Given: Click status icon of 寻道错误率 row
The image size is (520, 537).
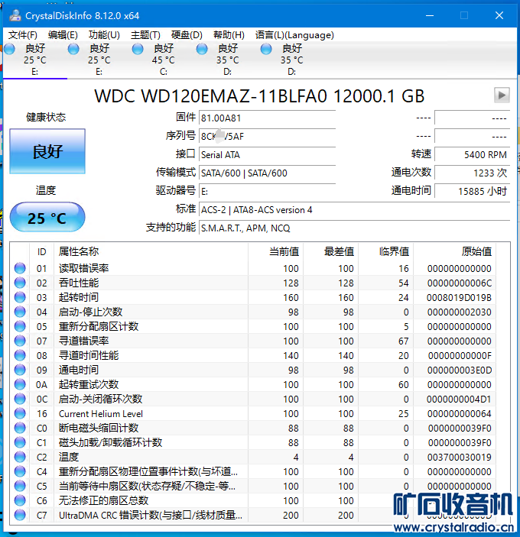Looking at the screenshot, I should [x=20, y=341].
